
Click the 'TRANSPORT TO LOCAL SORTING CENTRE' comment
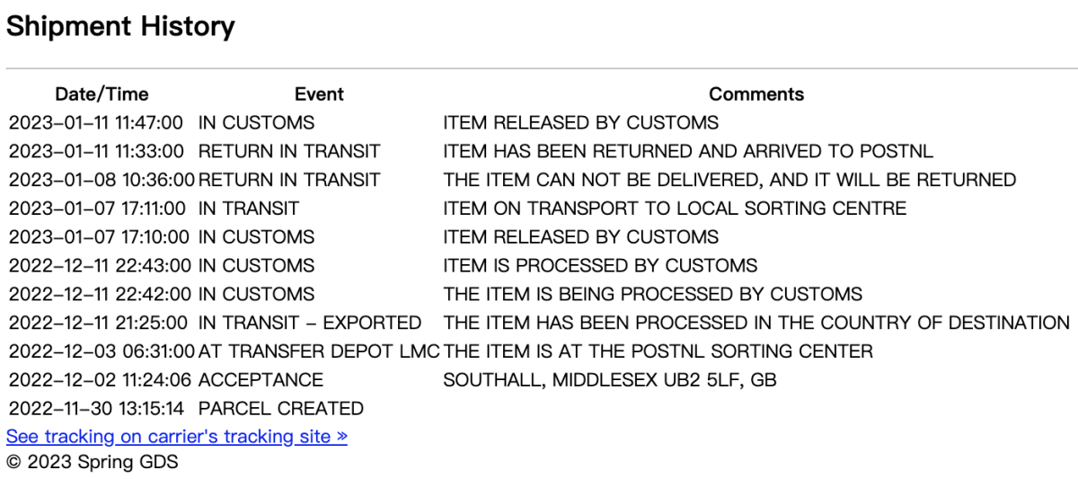click(x=675, y=208)
